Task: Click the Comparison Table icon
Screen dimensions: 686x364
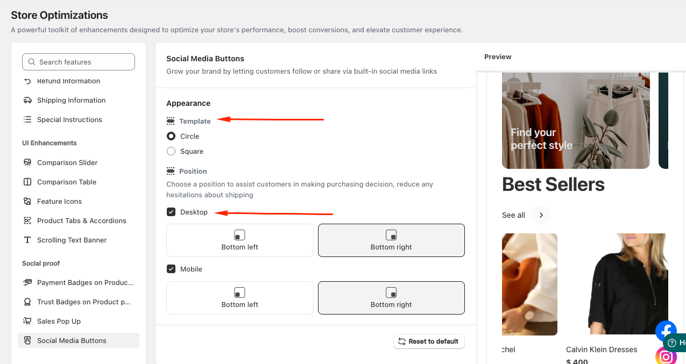Action: [x=27, y=182]
